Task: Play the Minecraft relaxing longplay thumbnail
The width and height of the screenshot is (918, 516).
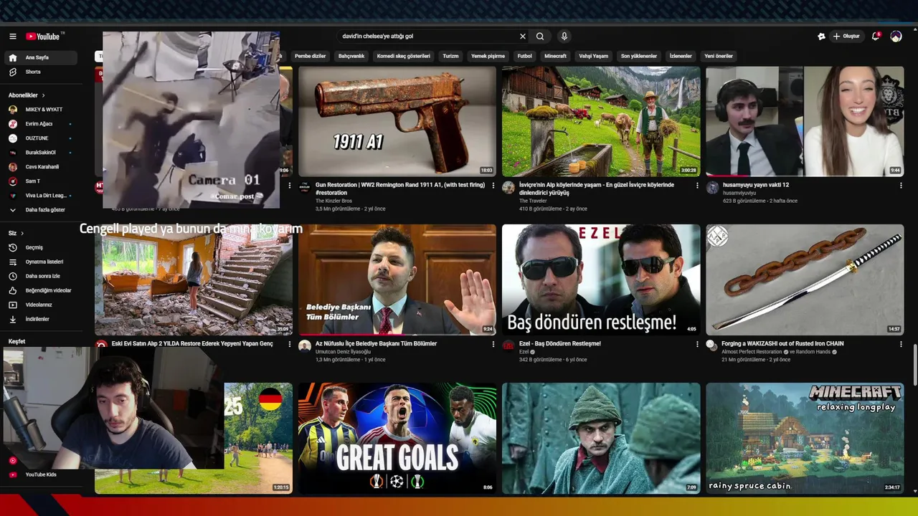Action: coord(805,438)
